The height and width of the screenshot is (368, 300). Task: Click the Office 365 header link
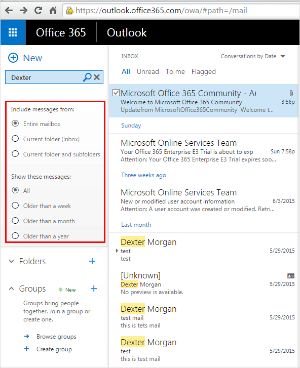tap(61, 32)
